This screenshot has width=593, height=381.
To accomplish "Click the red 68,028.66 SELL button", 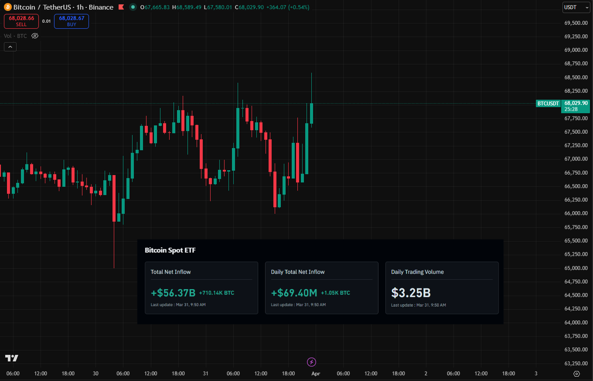I will (21, 21).
